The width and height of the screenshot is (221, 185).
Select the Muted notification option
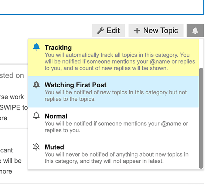tap(113, 154)
